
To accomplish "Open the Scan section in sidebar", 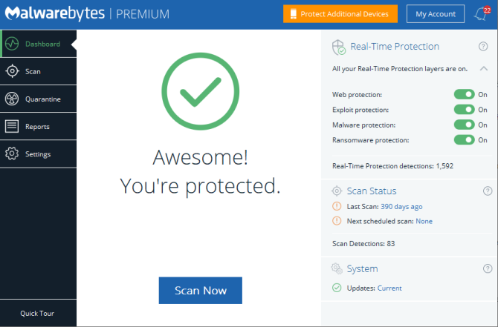I will point(33,72).
